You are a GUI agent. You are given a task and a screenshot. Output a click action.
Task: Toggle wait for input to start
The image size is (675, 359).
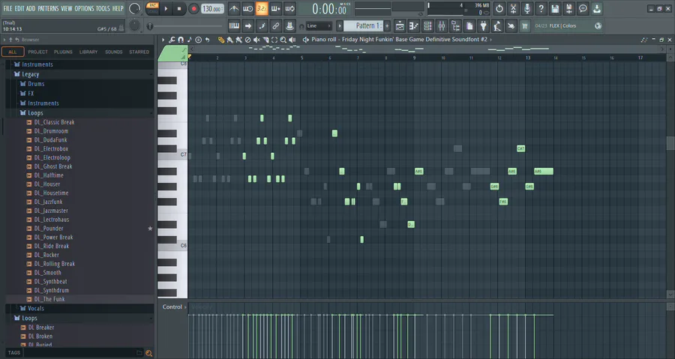point(248,8)
